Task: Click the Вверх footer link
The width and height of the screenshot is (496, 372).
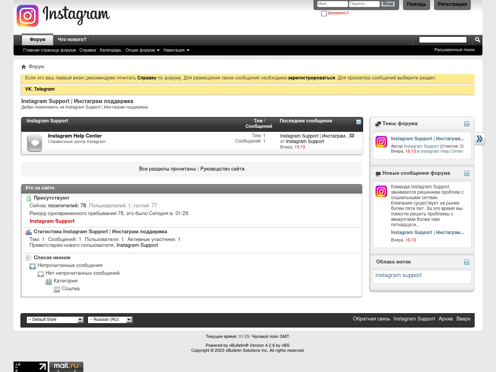Action: [463, 319]
